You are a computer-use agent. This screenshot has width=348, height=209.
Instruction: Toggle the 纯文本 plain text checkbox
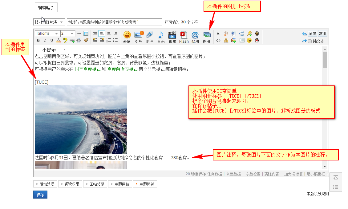click(x=310, y=41)
